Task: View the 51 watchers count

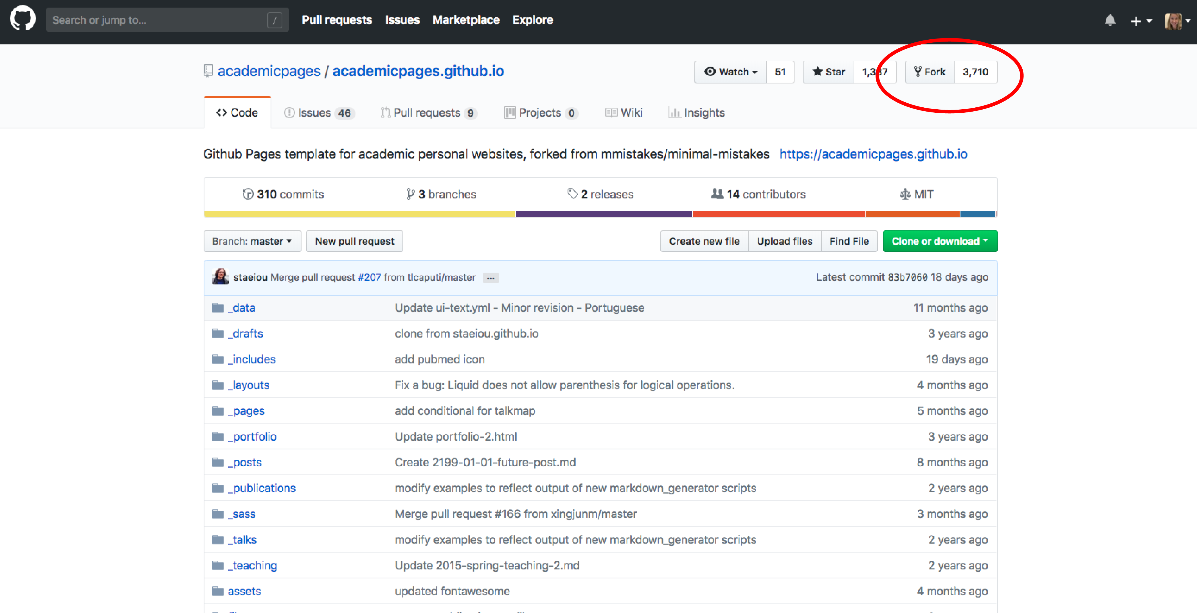Action: click(x=780, y=72)
